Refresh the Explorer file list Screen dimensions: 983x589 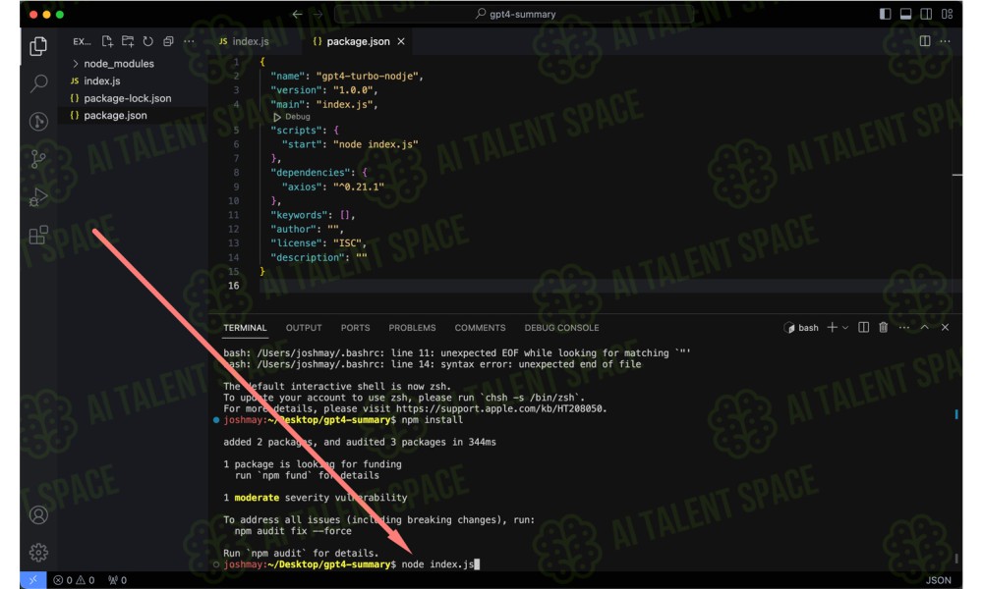pos(148,41)
